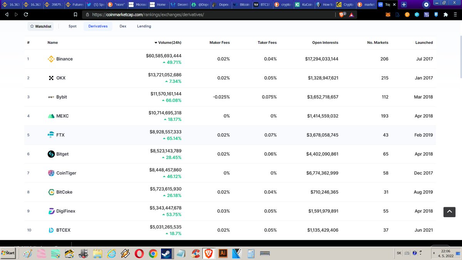
Task: Open the Binance exchange link
Action: 64,59
